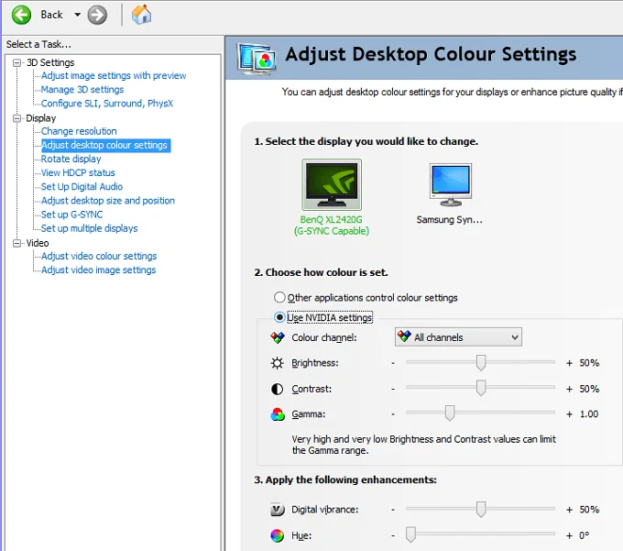Click the Brightness sun icon
This screenshot has width=623, height=551.
279,363
